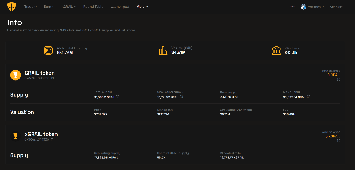
Task: Select burn supply 3,172.16 GRAIL
Action: (x=230, y=97)
